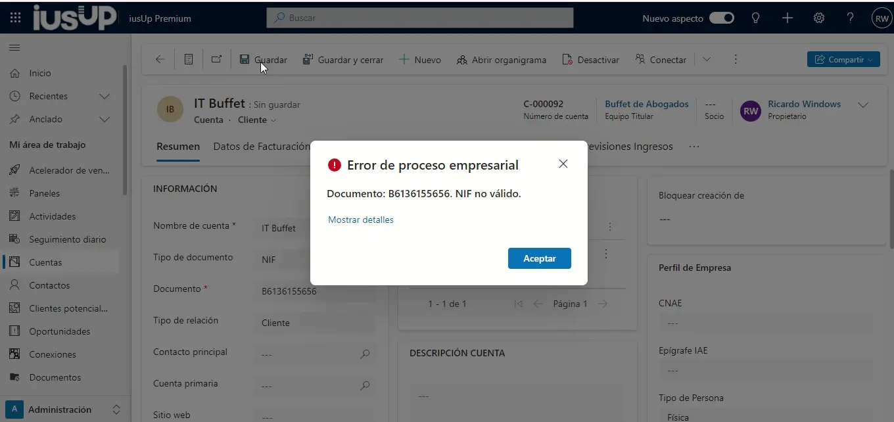Expand the Anclado section
Image resolution: width=894 pixels, height=422 pixels.
point(104,120)
